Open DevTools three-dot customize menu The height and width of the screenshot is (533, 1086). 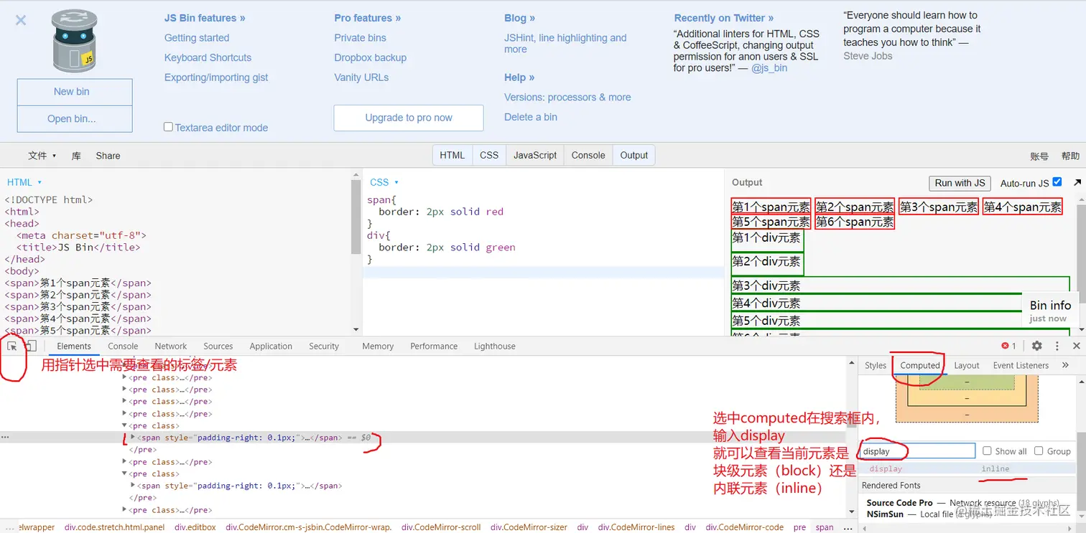[x=1057, y=346]
